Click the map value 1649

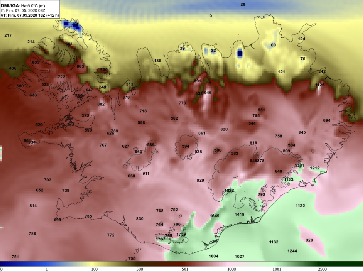pos(215,216)
